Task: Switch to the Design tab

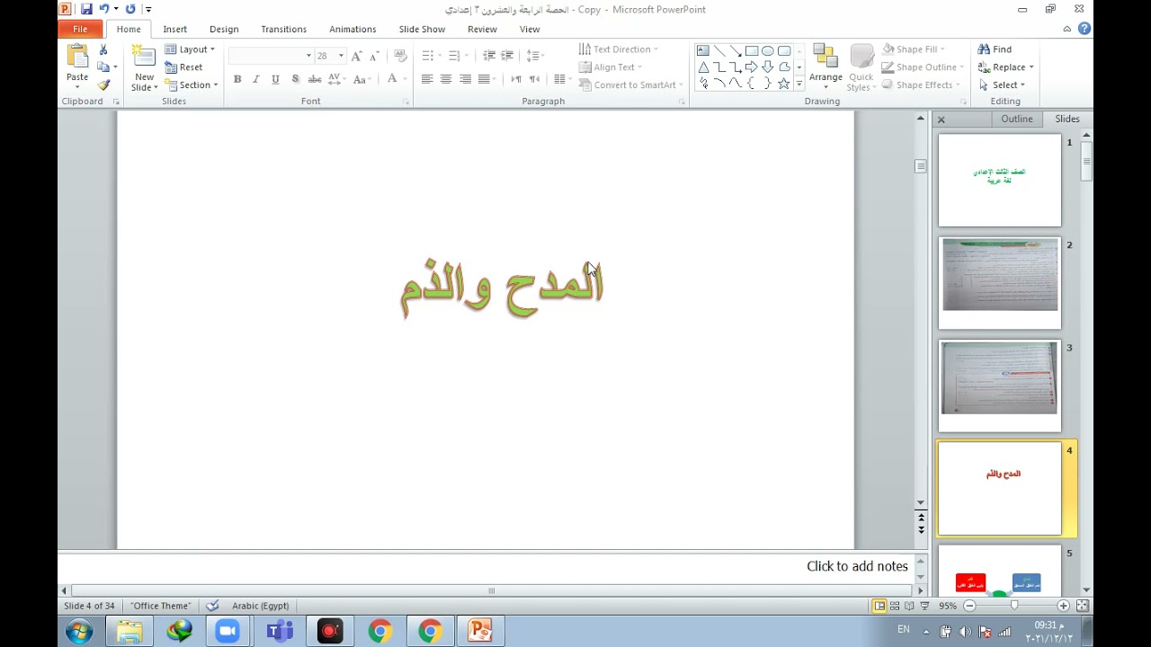Action: click(x=224, y=29)
